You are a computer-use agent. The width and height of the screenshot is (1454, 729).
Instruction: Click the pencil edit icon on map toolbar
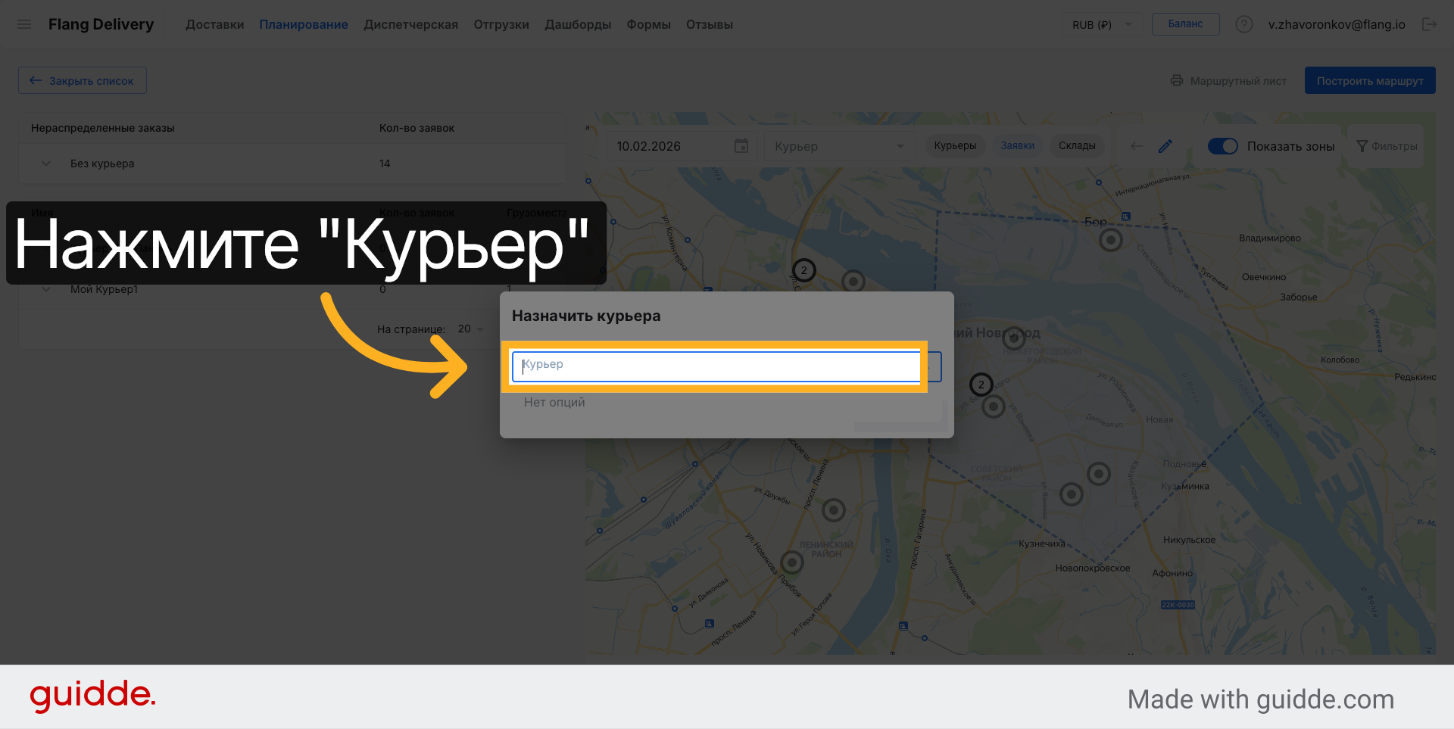[1165, 146]
